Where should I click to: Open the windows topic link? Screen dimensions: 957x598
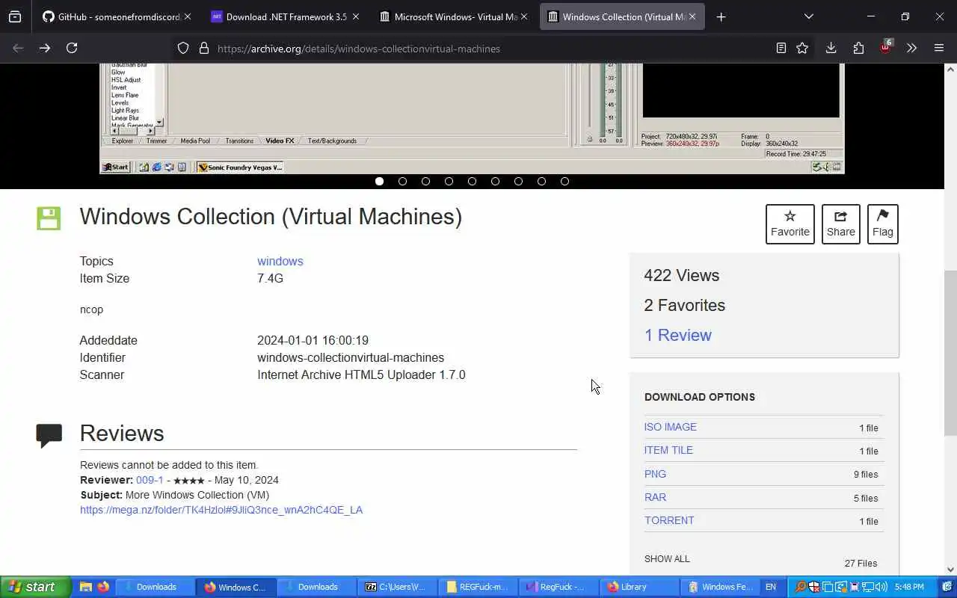[x=280, y=261]
